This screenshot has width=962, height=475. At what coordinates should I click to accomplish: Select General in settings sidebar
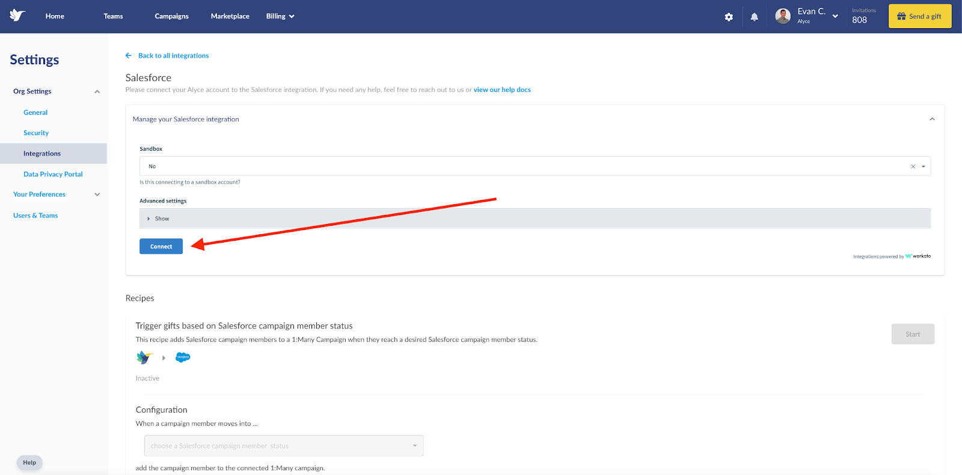point(35,112)
